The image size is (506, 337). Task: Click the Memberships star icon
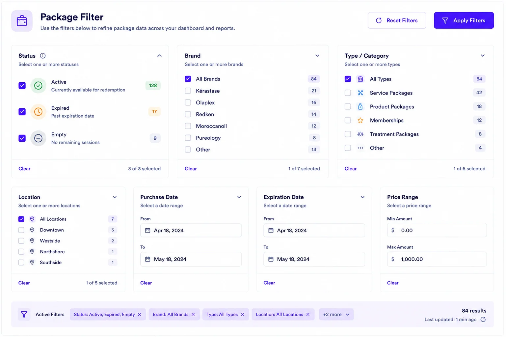point(360,120)
